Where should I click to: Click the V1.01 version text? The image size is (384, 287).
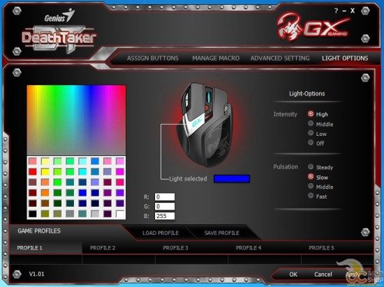tap(37, 274)
